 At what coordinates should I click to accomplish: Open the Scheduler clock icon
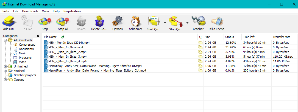(x=135, y=21)
